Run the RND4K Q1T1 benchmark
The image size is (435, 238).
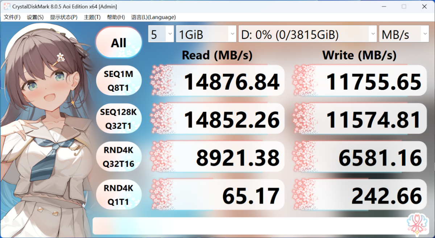pyautogui.click(x=119, y=195)
